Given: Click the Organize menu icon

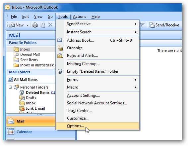Looking at the screenshot, I should [60, 48].
